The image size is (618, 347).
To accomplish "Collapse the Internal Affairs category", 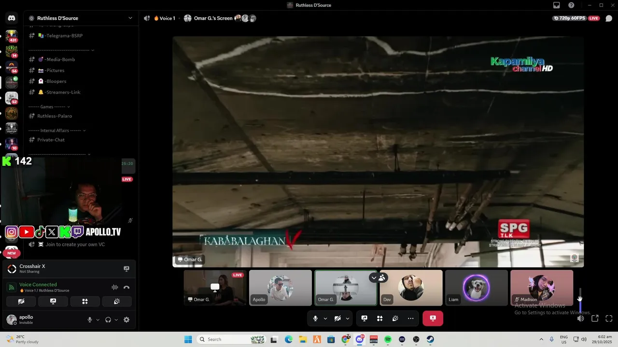I will pos(57,130).
